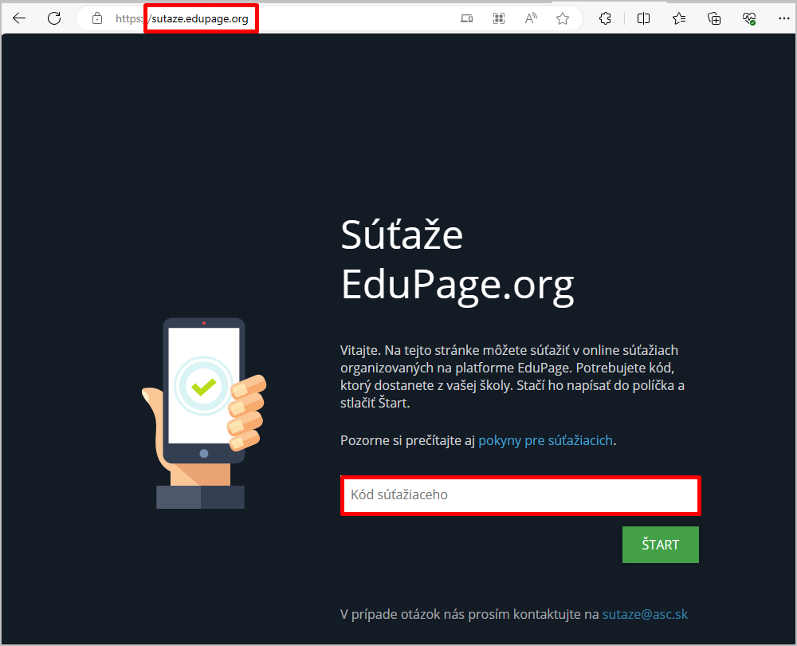This screenshot has height=646, width=797.
Task: Click the sutaze@asc.sk email link
Action: (645, 614)
